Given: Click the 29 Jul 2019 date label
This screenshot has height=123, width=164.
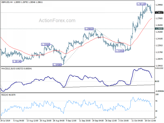Looking at the screenshot, I should click(x=5, y=121).
